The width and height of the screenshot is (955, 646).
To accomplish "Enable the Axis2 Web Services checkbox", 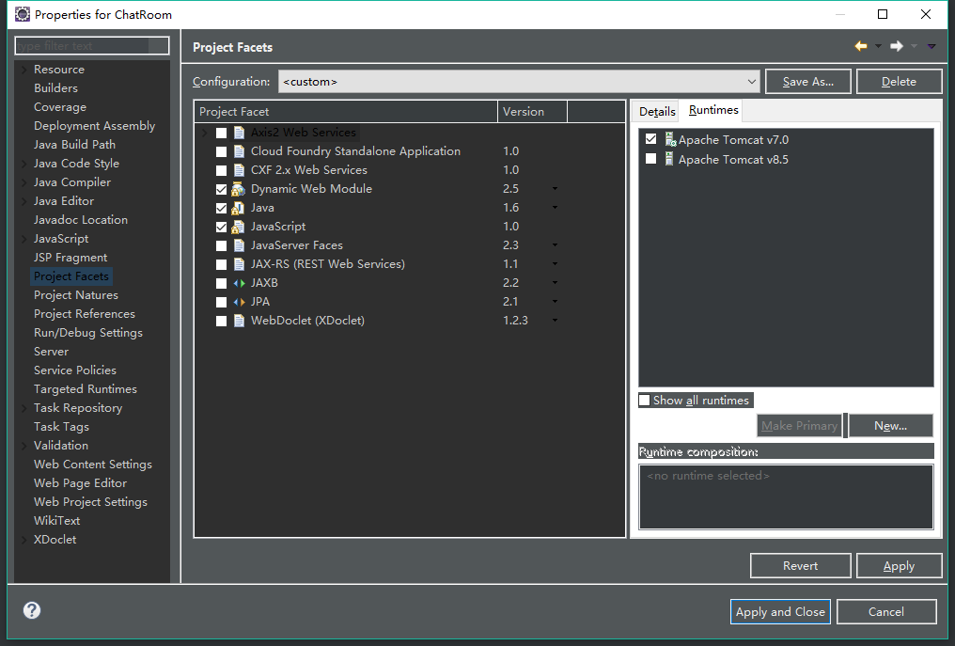I will [x=221, y=133].
